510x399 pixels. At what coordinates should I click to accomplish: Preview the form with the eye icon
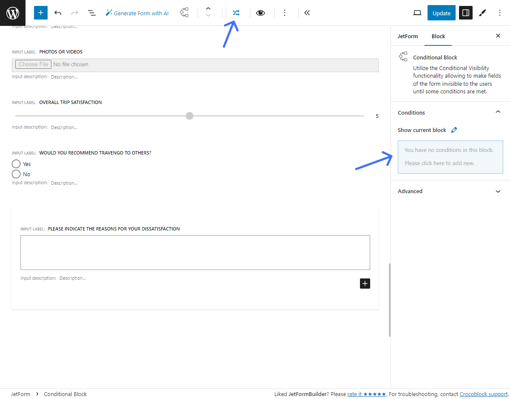tap(261, 13)
